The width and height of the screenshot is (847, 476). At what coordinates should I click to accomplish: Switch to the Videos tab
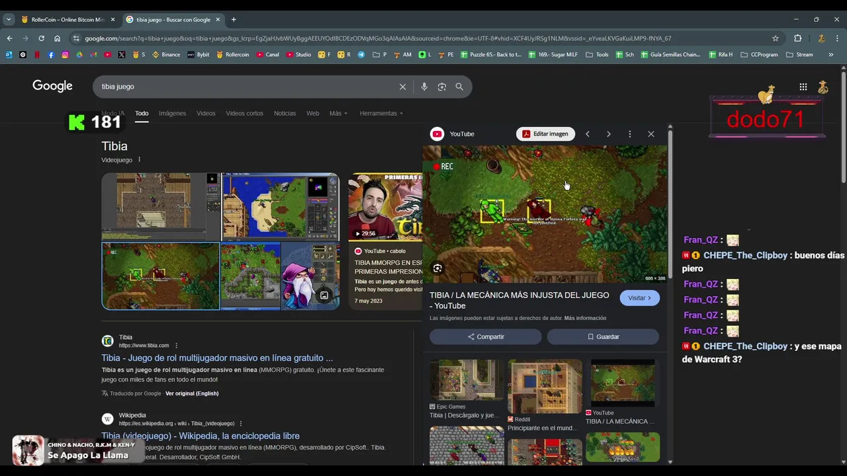click(206, 114)
